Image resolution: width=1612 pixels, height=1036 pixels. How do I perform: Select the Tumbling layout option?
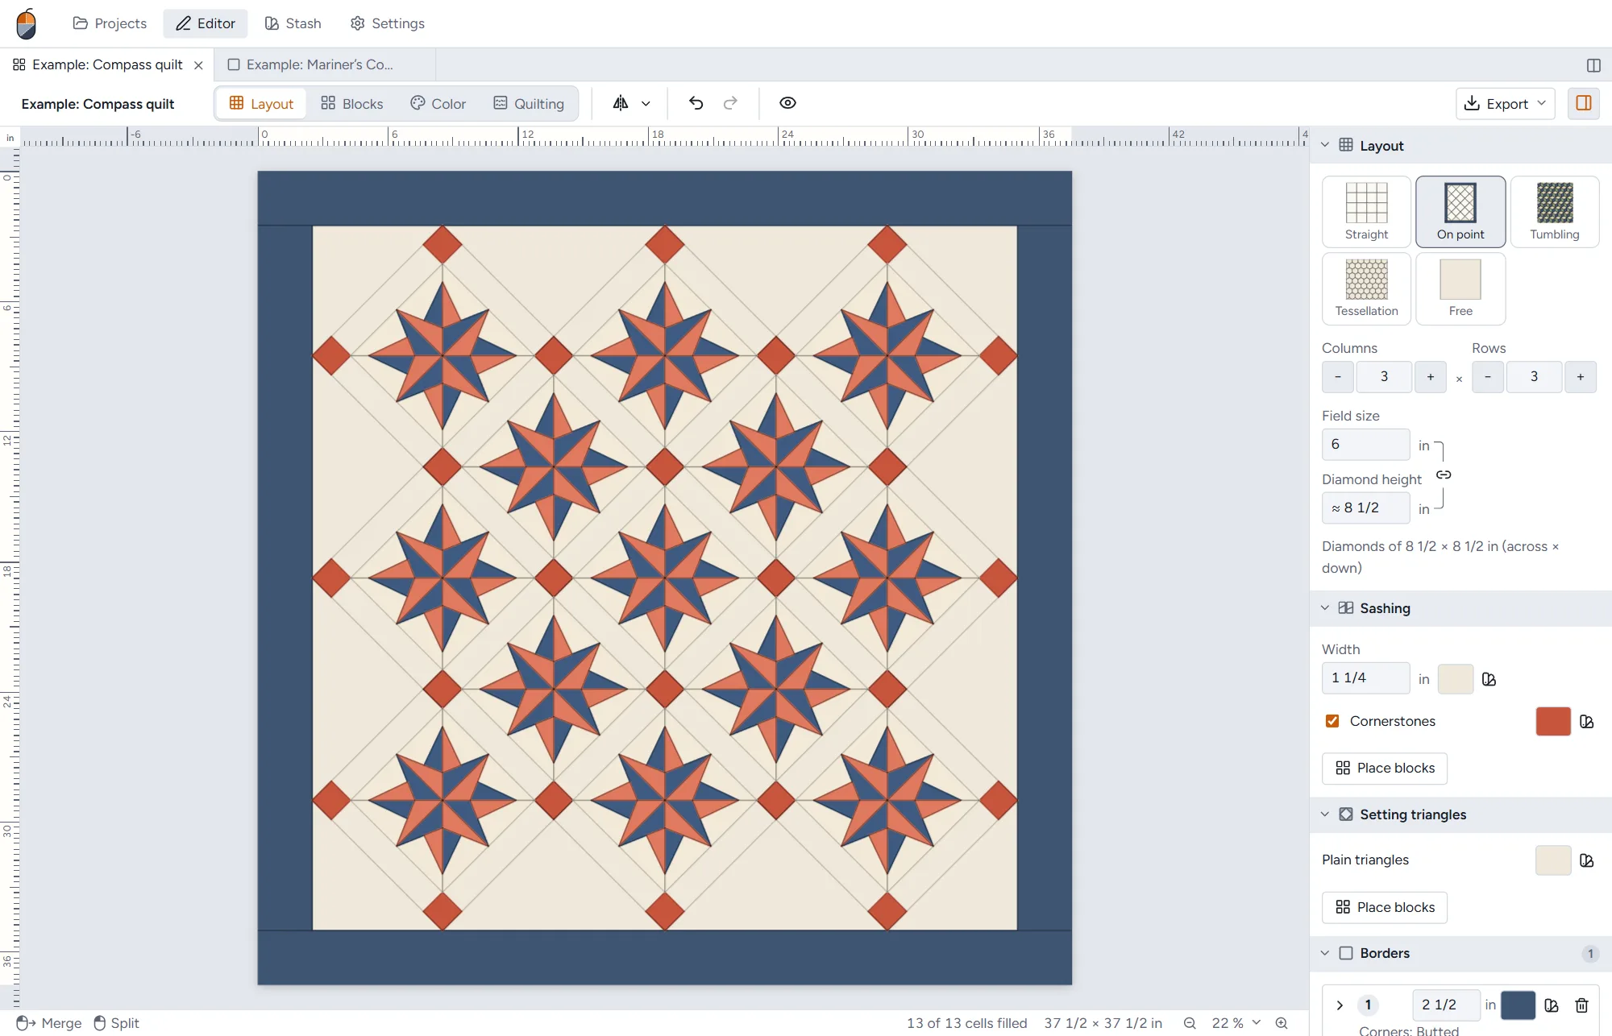(x=1554, y=211)
